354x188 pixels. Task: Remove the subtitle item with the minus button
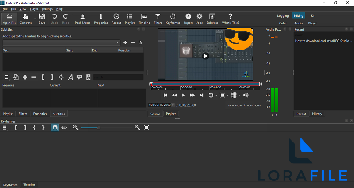coord(34,77)
